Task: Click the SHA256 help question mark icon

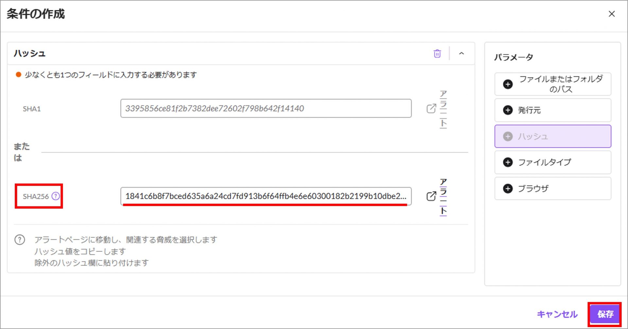Action: pos(56,196)
